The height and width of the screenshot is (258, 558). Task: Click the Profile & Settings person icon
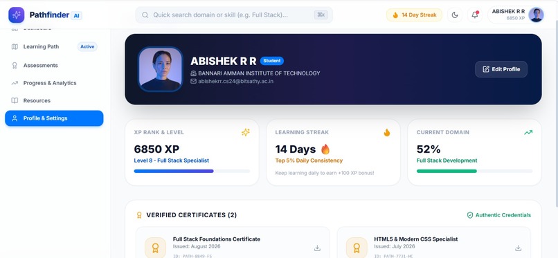[15, 118]
